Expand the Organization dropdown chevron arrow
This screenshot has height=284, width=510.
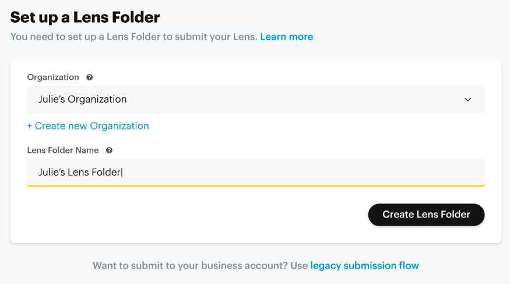(468, 100)
